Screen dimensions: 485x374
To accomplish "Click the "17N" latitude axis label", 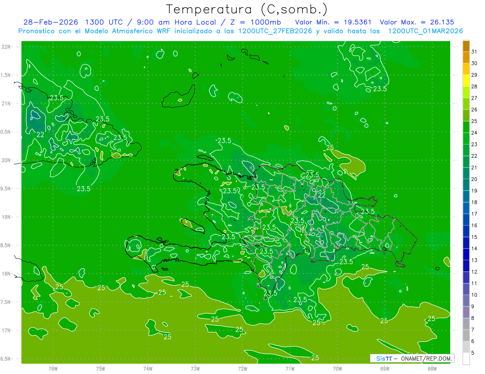I will [x=7, y=330].
